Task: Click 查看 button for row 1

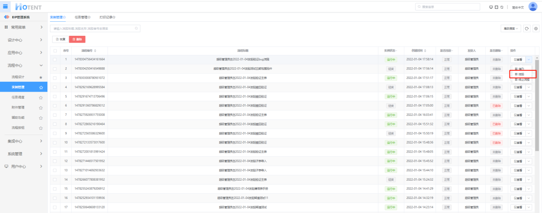Action: 518,59
